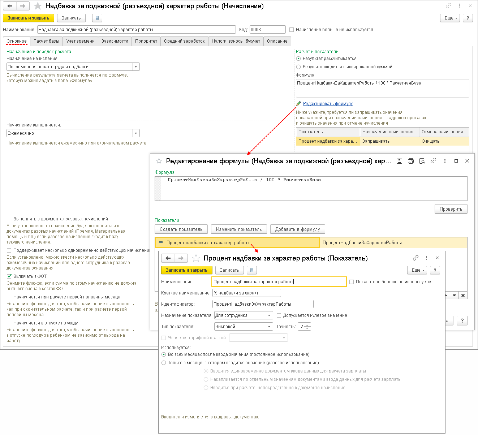The height and width of the screenshot is (435, 478).
Task: Switch to 'Расчет базы' tab
Action: click(x=47, y=41)
